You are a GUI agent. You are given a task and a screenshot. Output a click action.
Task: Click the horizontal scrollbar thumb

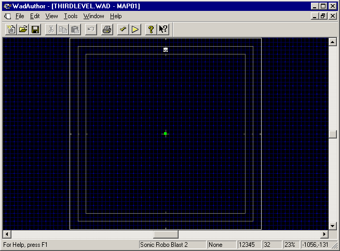pos(166,234)
